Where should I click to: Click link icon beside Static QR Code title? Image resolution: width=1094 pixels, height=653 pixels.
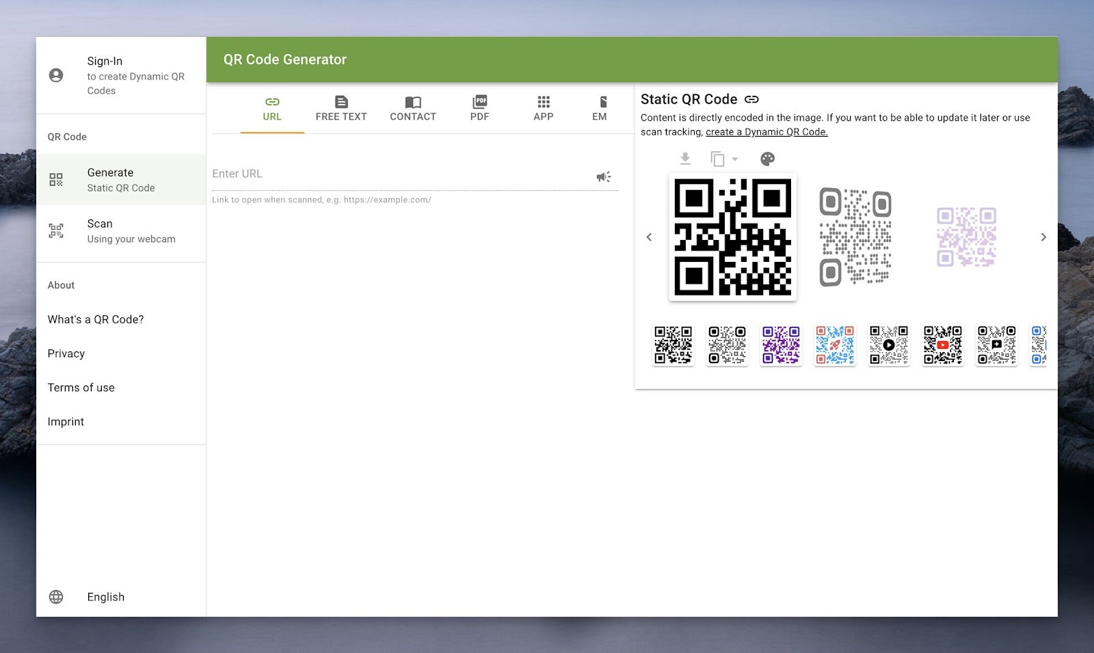(751, 100)
